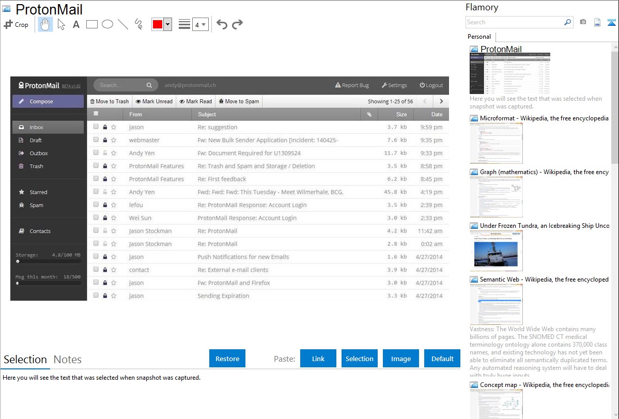The image size is (619, 419).
Task: Select the text annotation tool
Action: [x=76, y=24]
